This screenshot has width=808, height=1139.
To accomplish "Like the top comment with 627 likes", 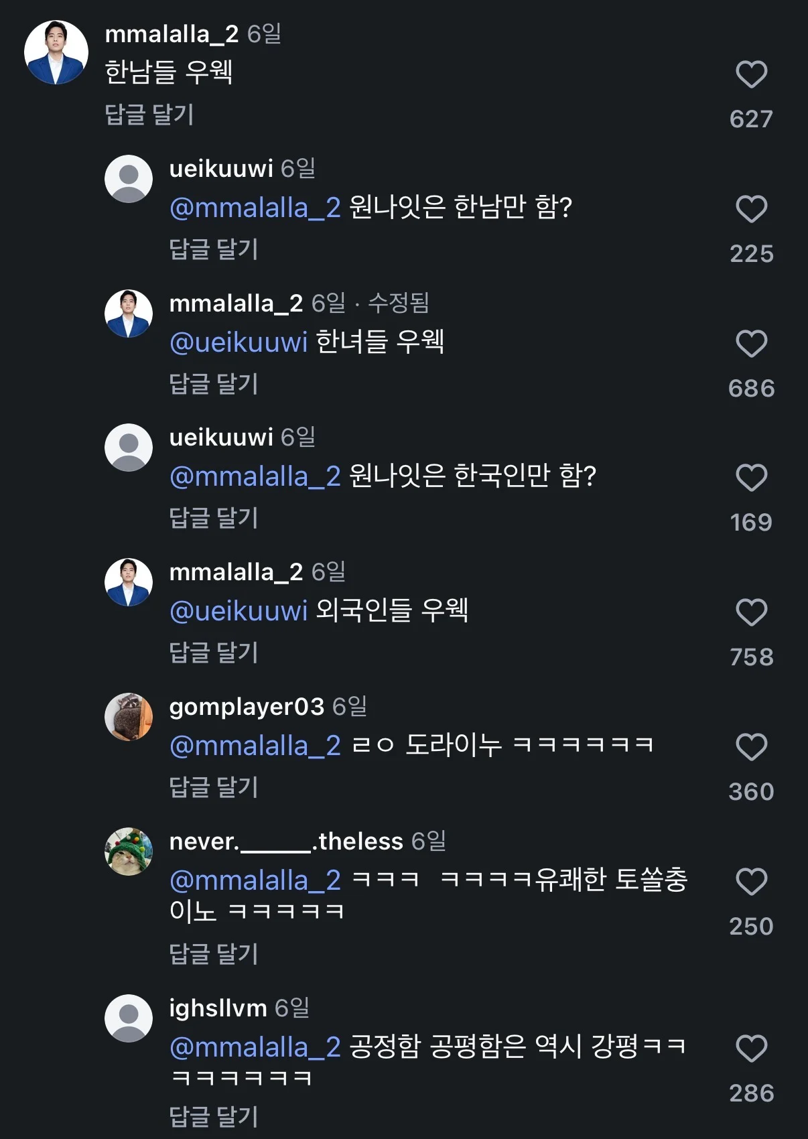I will point(751,74).
